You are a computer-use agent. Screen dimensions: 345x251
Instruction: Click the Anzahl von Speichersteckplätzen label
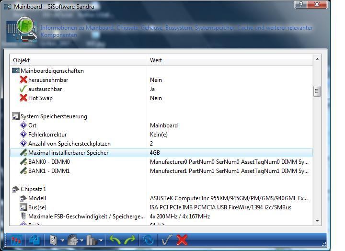pyautogui.click(x=69, y=144)
